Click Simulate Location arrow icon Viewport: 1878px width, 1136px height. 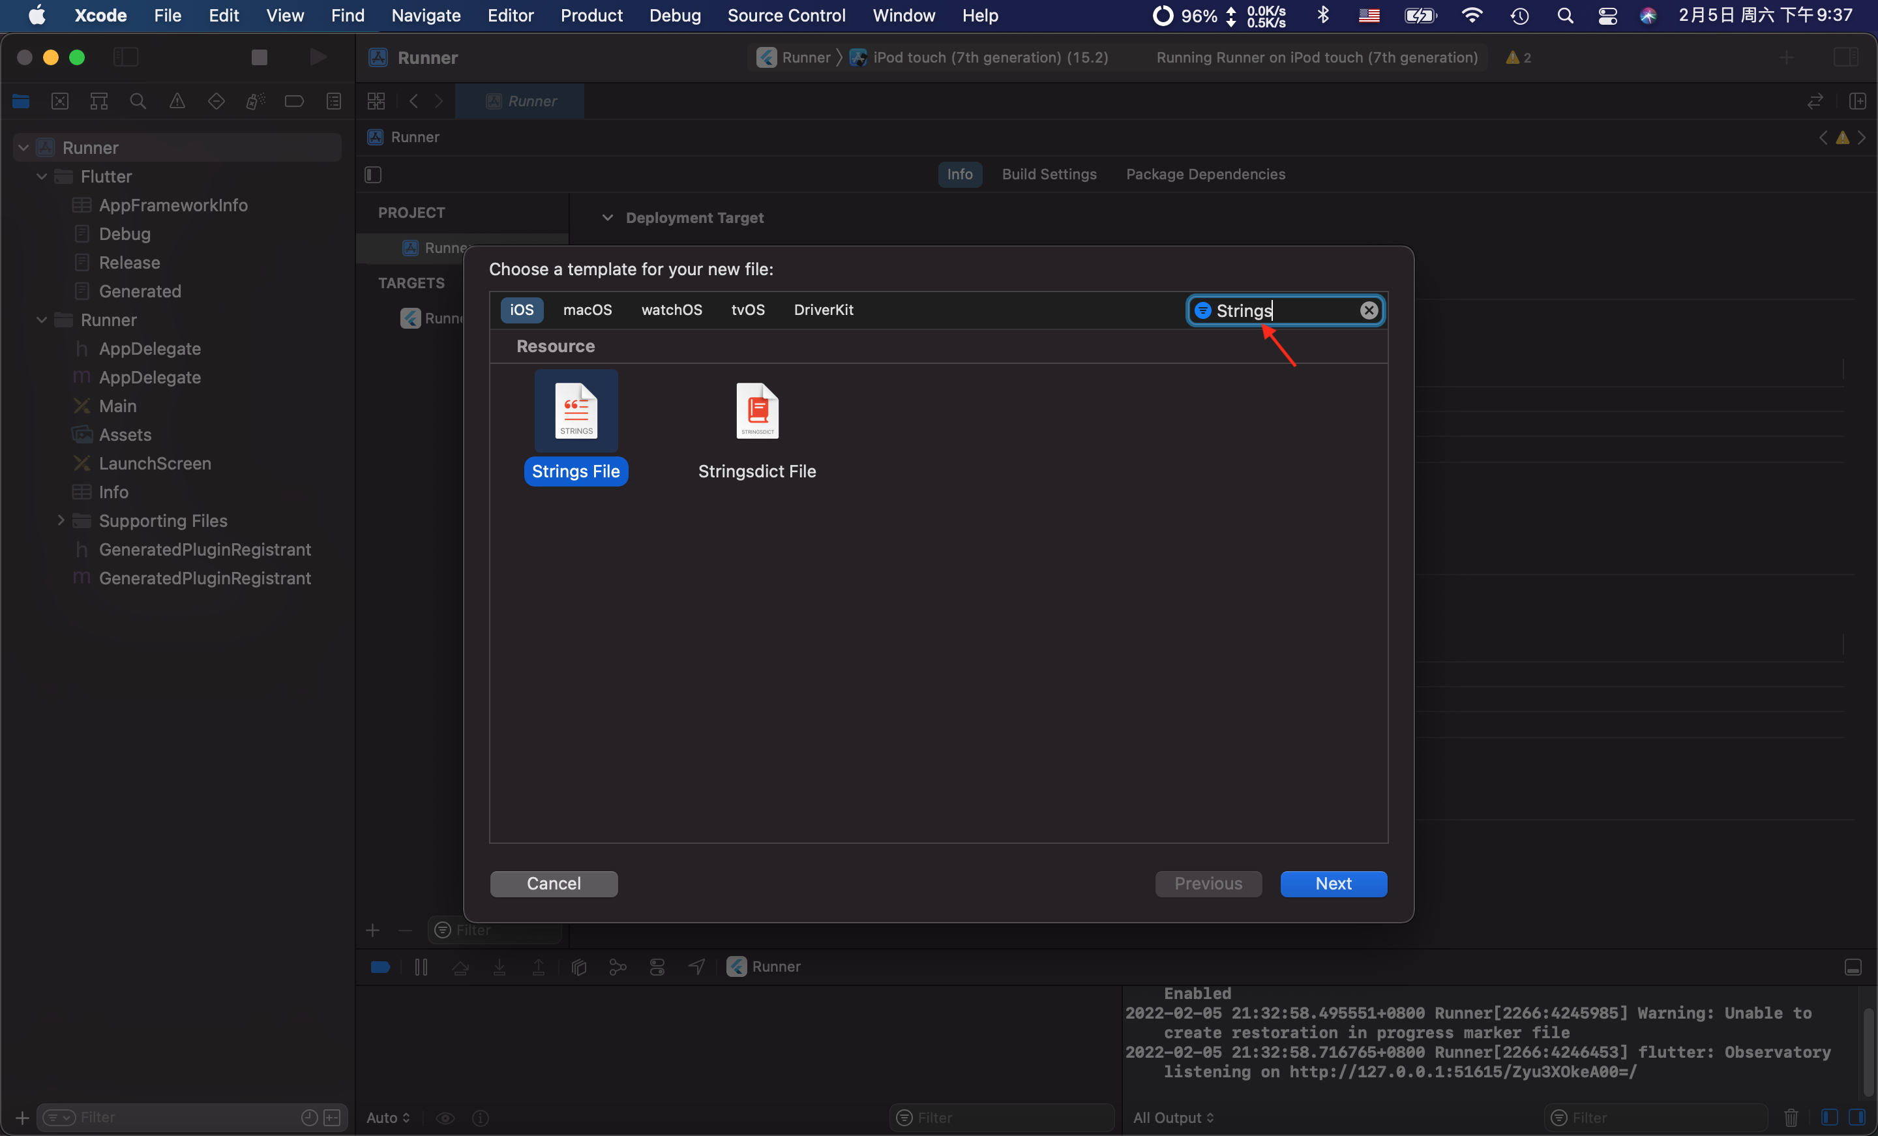pyautogui.click(x=696, y=966)
